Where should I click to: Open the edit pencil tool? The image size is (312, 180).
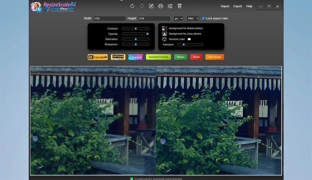pos(151,6)
